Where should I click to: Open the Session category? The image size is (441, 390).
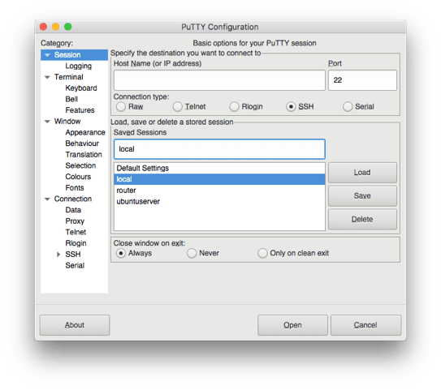click(67, 55)
